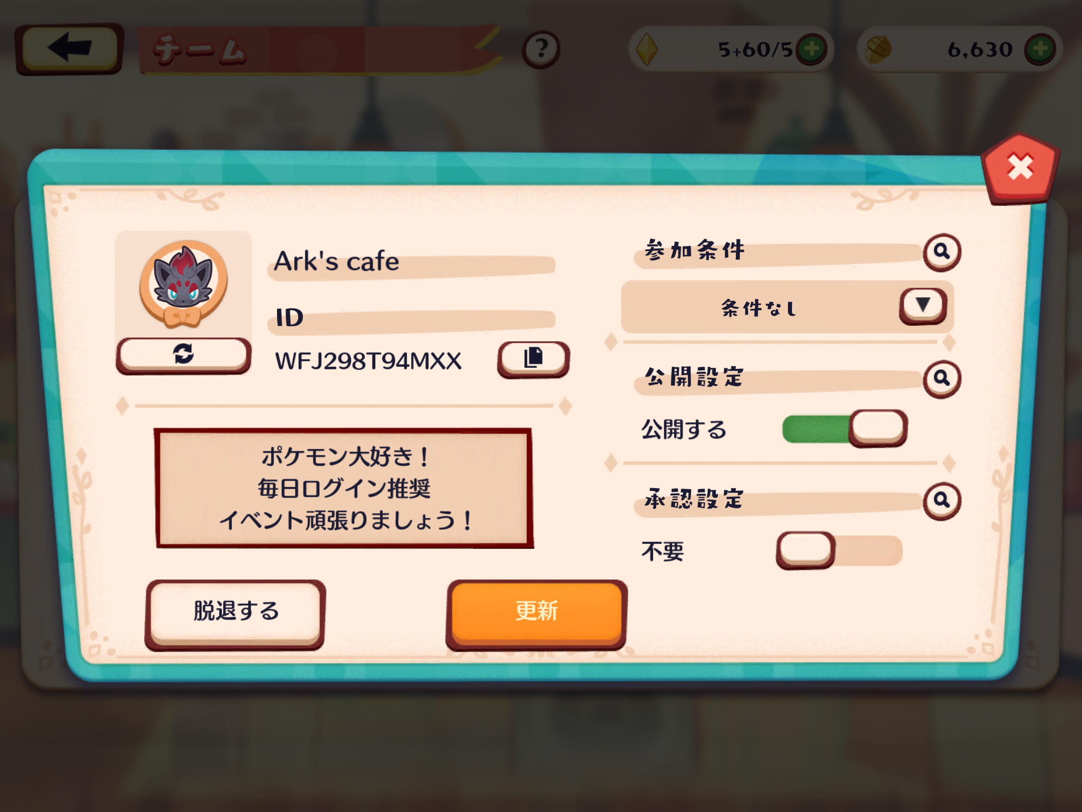1082x812 pixels.
Task: Open the question mark help icon
Action: click(x=541, y=49)
